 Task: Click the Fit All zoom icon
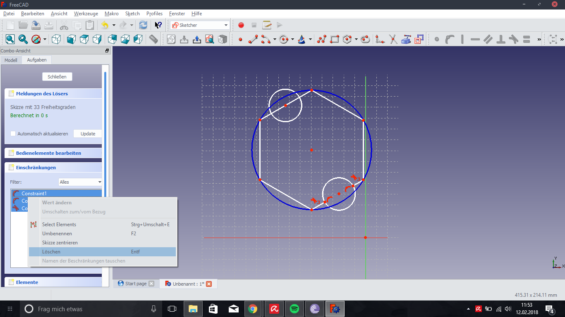point(10,40)
